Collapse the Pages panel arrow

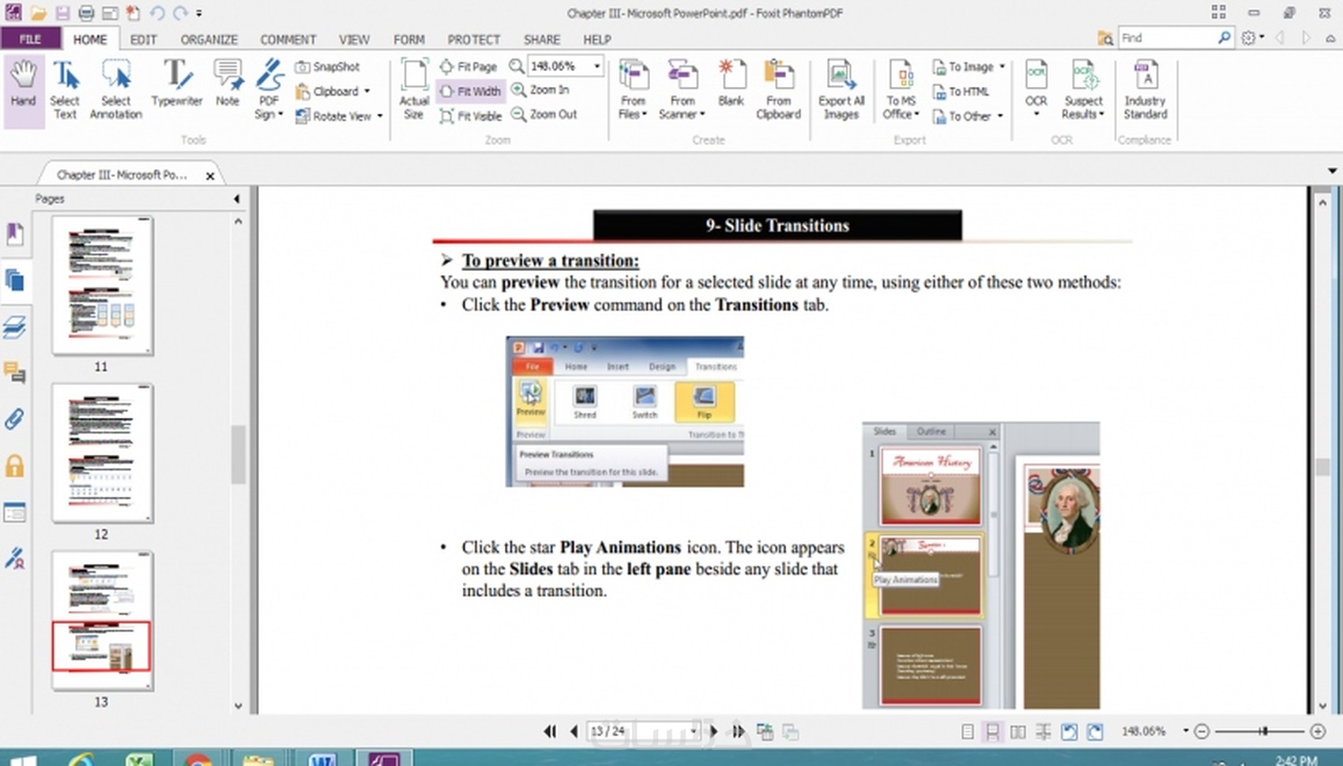pos(236,199)
